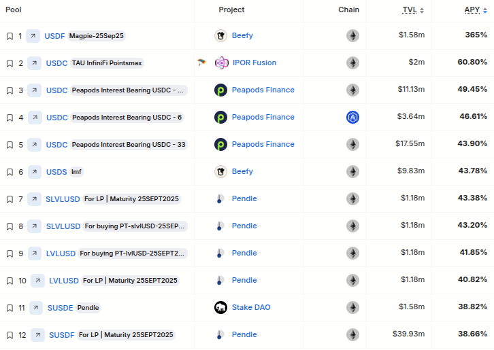Click 'For buying PT-slvlUSD-25SEP...' tag
This screenshot has width=494, height=350.
coord(135,226)
